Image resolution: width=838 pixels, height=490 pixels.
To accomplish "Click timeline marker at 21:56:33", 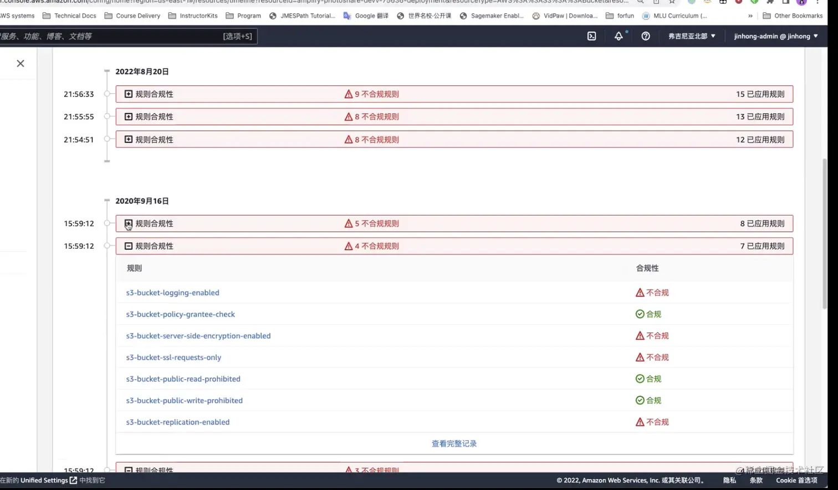I will pos(107,94).
